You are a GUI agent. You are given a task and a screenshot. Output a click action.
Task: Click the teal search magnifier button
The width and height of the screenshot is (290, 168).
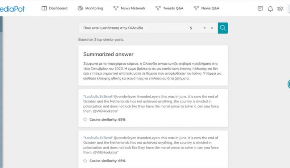(x=223, y=28)
